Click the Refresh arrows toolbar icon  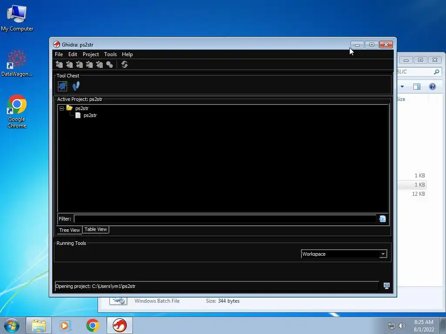click(x=124, y=64)
